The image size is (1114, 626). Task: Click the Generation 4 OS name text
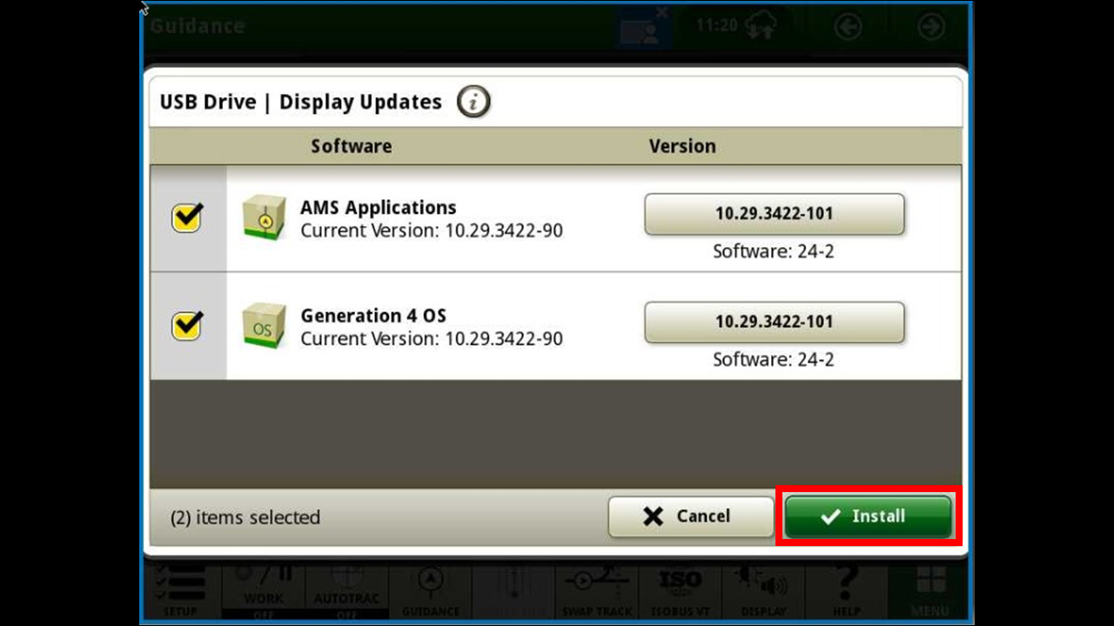tap(373, 316)
